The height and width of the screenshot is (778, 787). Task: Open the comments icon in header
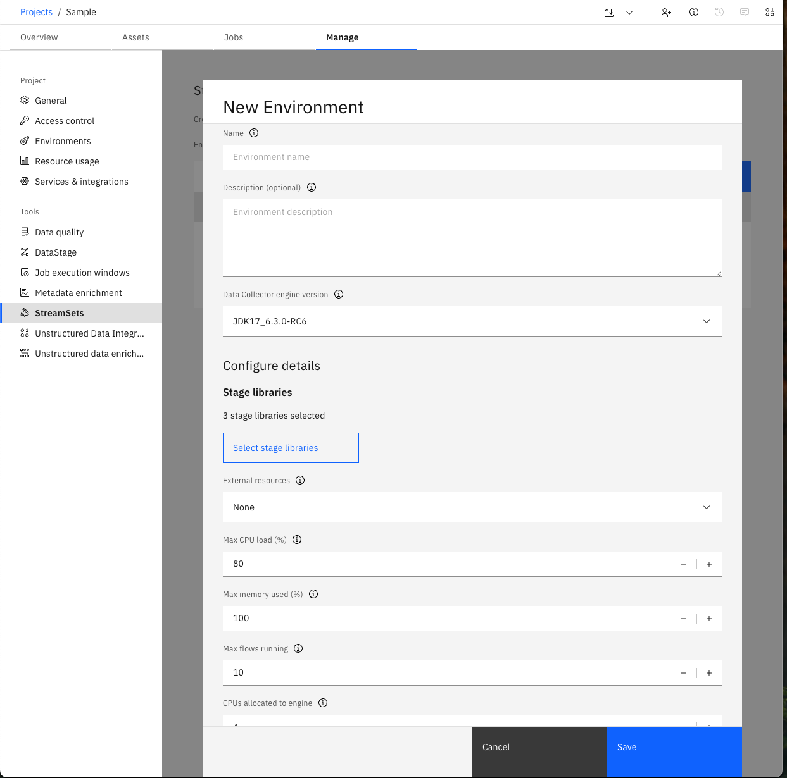(x=745, y=12)
